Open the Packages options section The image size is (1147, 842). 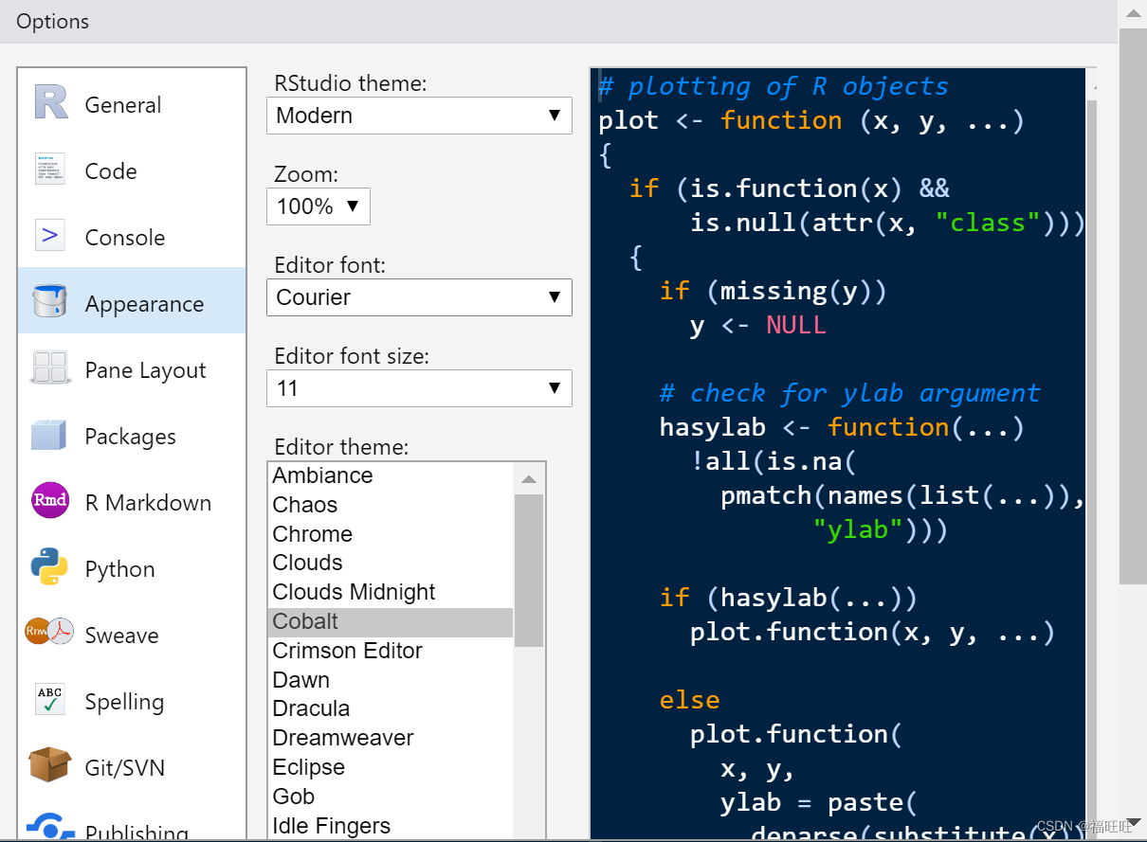point(132,436)
